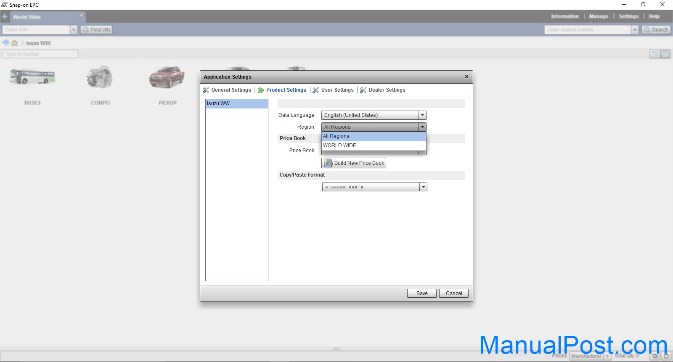
Task: Open the Manage menu
Action: tap(599, 16)
